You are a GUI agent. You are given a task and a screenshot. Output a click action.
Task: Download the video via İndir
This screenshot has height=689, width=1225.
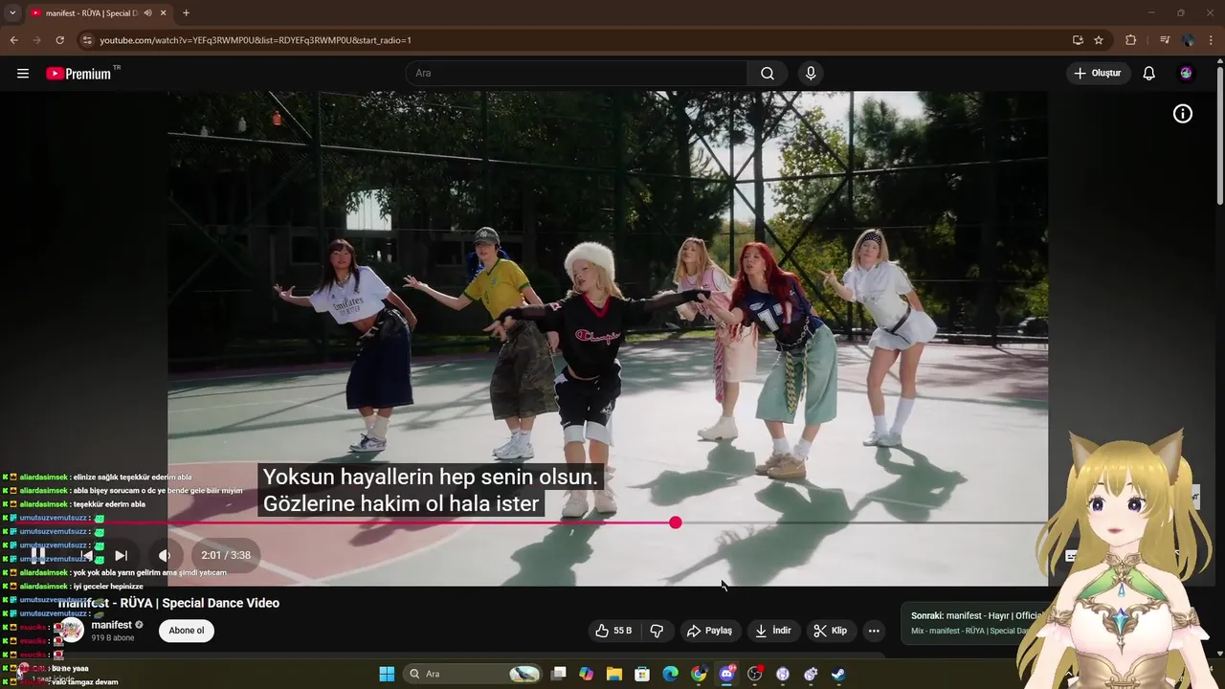click(773, 631)
